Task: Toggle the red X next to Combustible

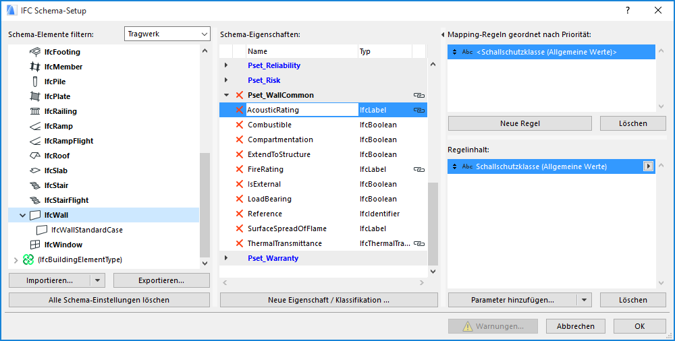Action: tap(239, 125)
